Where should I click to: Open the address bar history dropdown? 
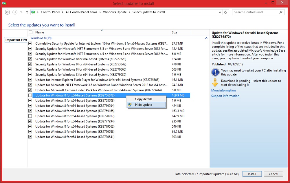220,12
